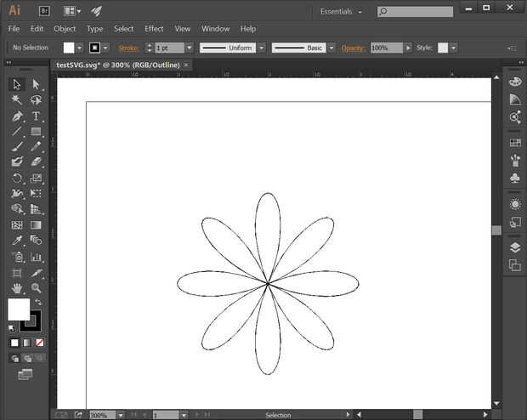Select the Direct Selection tool
The height and width of the screenshot is (420, 527).
(36, 84)
